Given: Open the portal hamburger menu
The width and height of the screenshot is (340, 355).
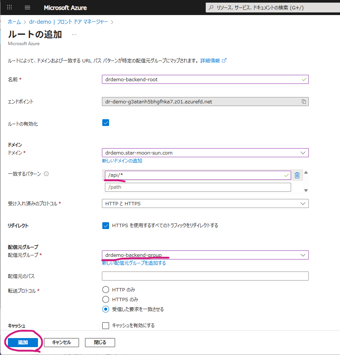Looking at the screenshot, I should 27,8.
